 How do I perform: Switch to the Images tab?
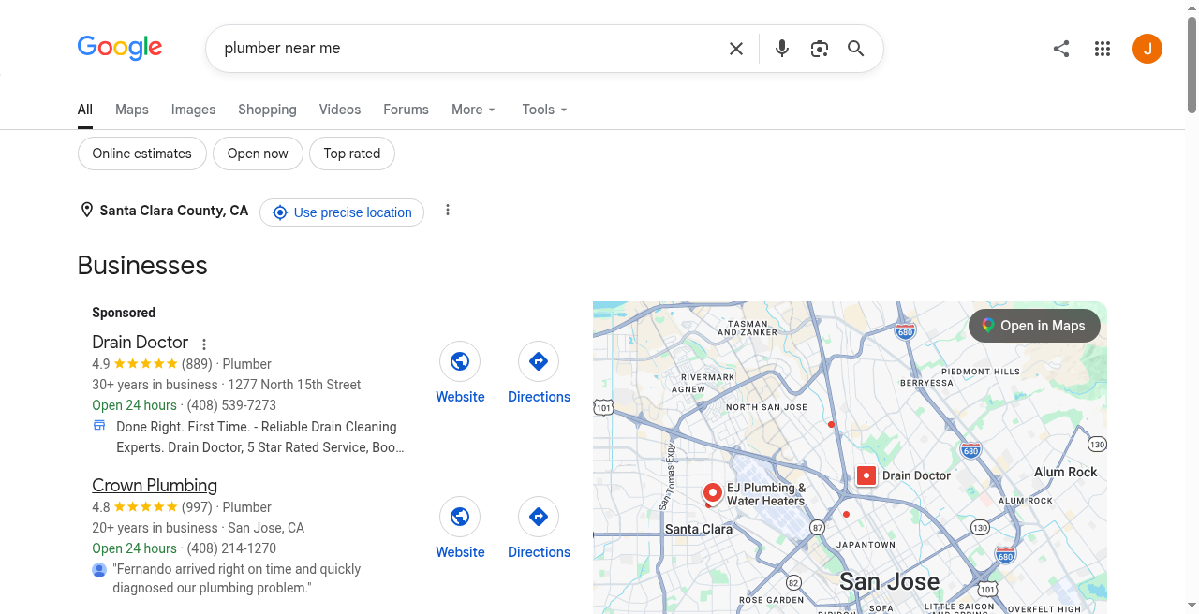click(193, 110)
